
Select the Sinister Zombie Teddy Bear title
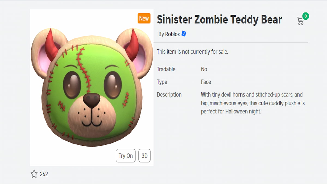(x=219, y=19)
